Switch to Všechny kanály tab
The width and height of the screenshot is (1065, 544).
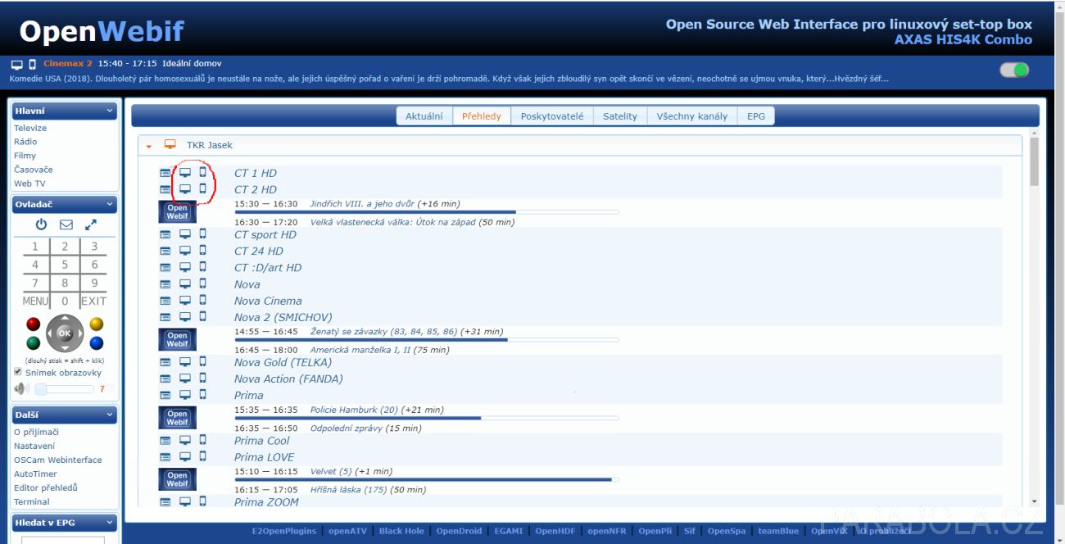pyautogui.click(x=692, y=116)
